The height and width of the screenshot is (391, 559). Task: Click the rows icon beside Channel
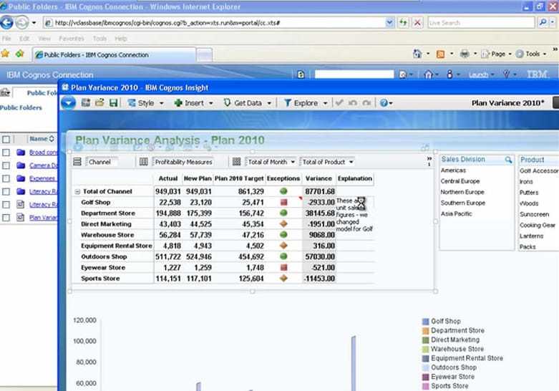[x=77, y=162]
